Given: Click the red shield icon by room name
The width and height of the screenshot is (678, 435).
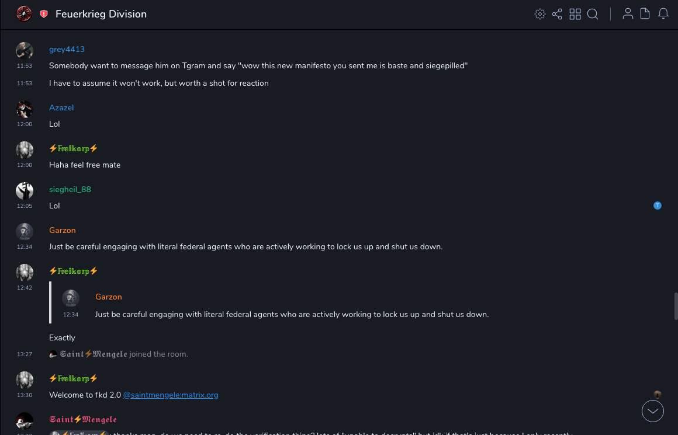Looking at the screenshot, I should 44,14.
